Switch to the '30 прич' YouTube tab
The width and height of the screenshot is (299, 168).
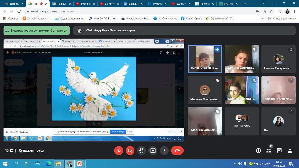pos(109,4)
